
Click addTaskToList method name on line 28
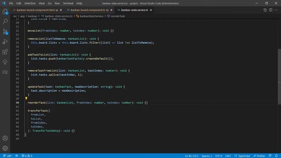click(x=38, y=54)
